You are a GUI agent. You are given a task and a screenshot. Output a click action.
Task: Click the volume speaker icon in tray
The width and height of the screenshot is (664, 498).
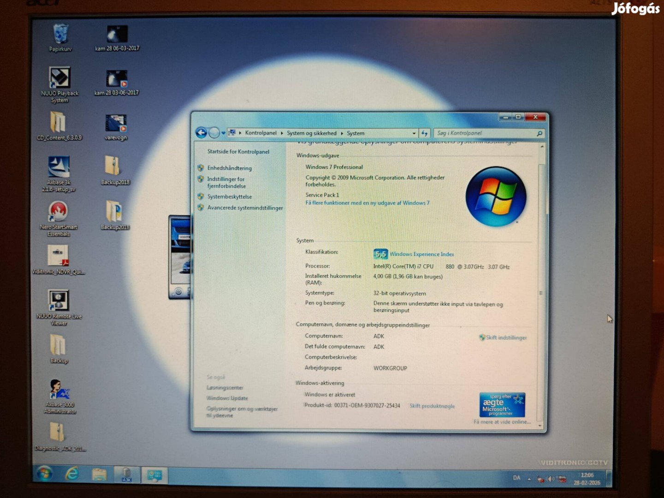(551, 479)
